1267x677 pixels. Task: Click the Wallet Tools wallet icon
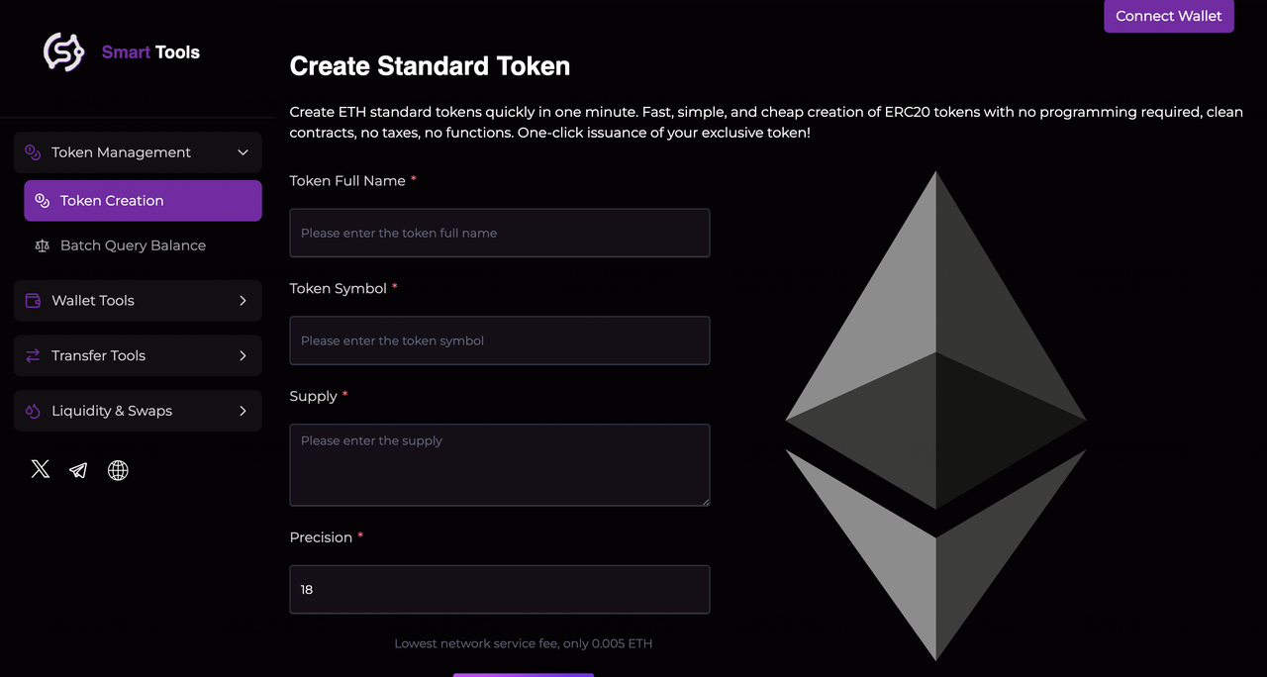pos(33,301)
